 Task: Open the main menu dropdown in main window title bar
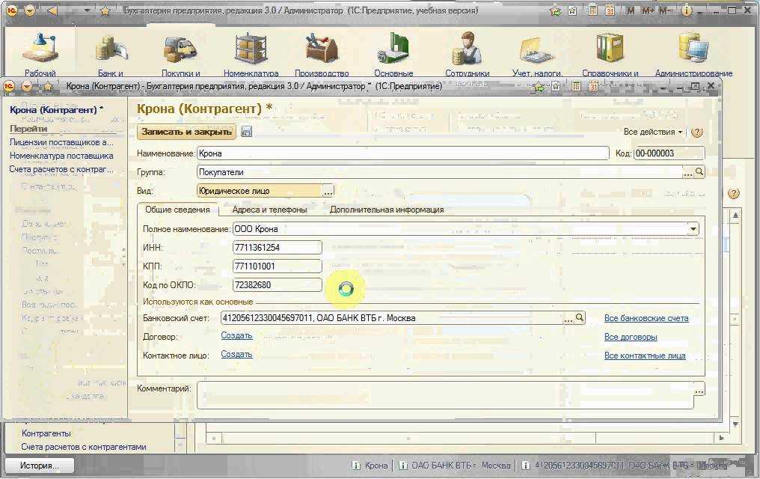tap(30, 10)
